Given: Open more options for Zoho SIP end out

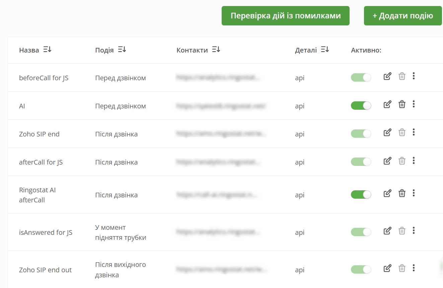Looking at the screenshot, I should click(x=414, y=268).
